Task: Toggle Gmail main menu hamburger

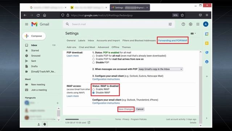Action: pyautogui.click(x=26, y=24)
